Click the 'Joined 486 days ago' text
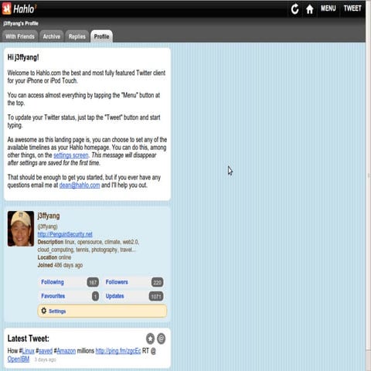 coord(60,265)
